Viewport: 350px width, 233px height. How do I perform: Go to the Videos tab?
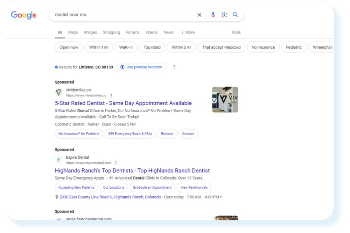(x=151, y=32)
